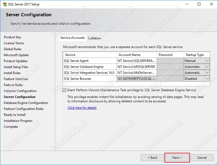Switch to the Collation tab
Screen dimensions: 218x165
click(94, 38)
